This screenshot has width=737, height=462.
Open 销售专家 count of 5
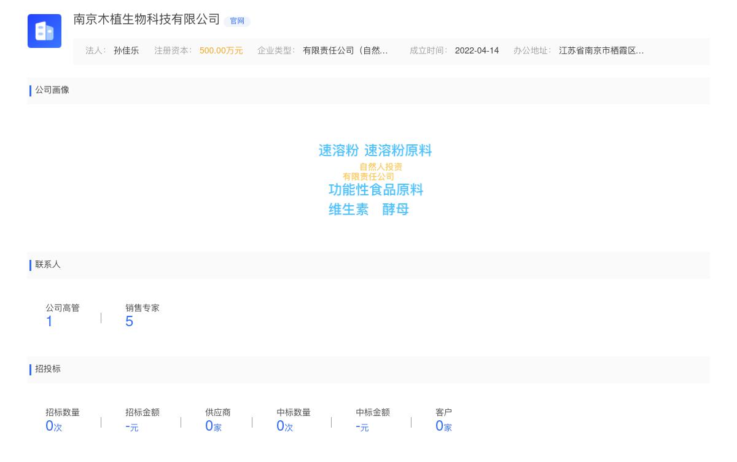(129, 321)
